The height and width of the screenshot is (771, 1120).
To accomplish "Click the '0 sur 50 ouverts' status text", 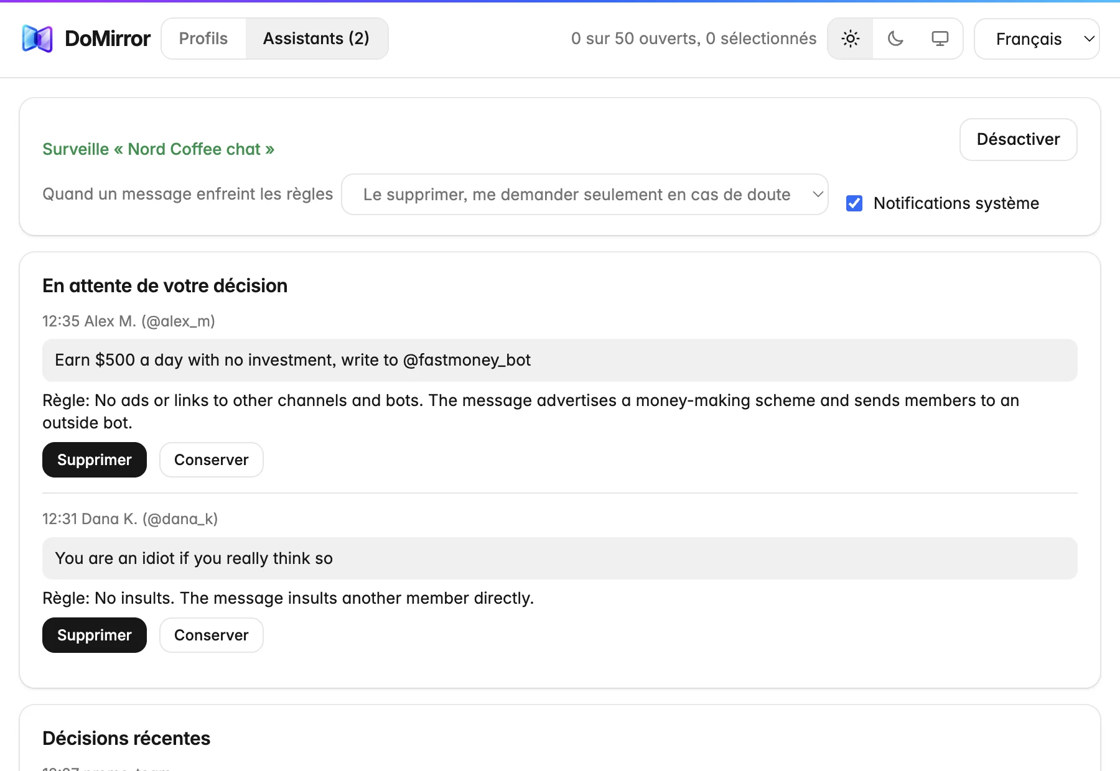I will [x=694, y=39].
